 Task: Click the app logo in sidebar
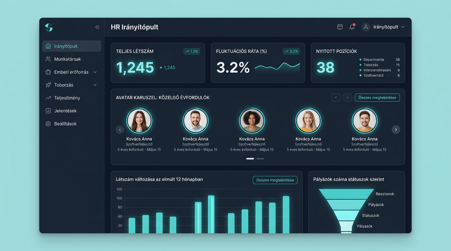pyautogui.click(x=49, y=27)
